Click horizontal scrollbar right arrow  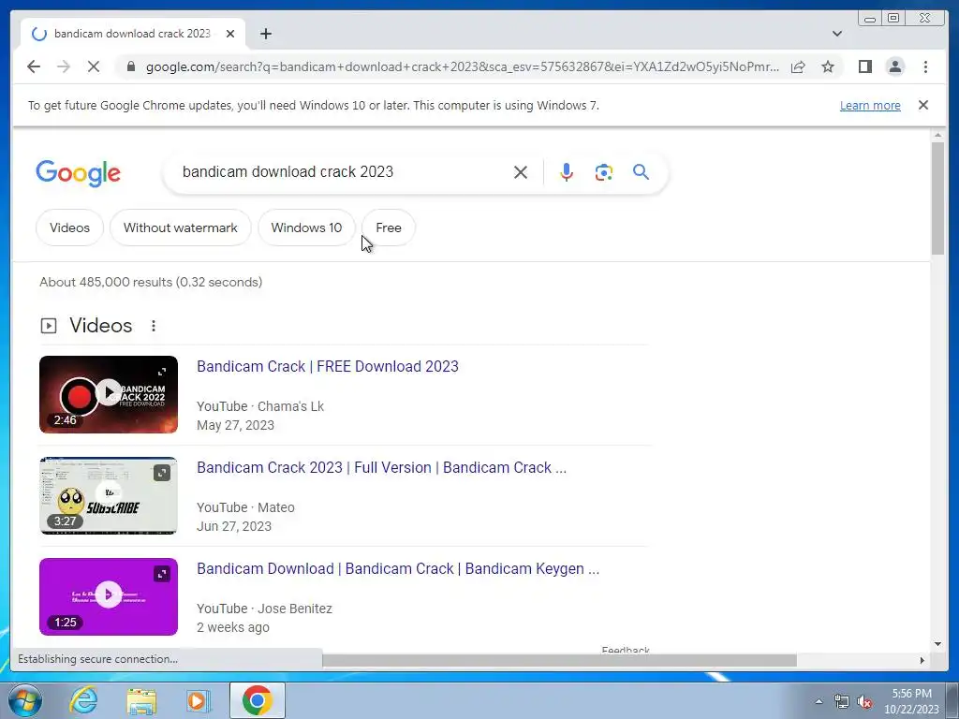coord(922,660)
